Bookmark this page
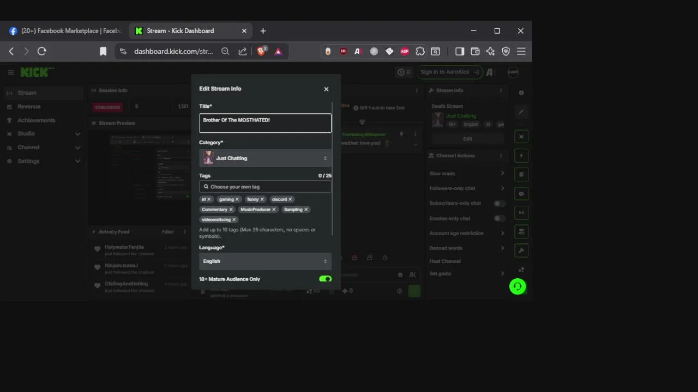 (103, 51)
